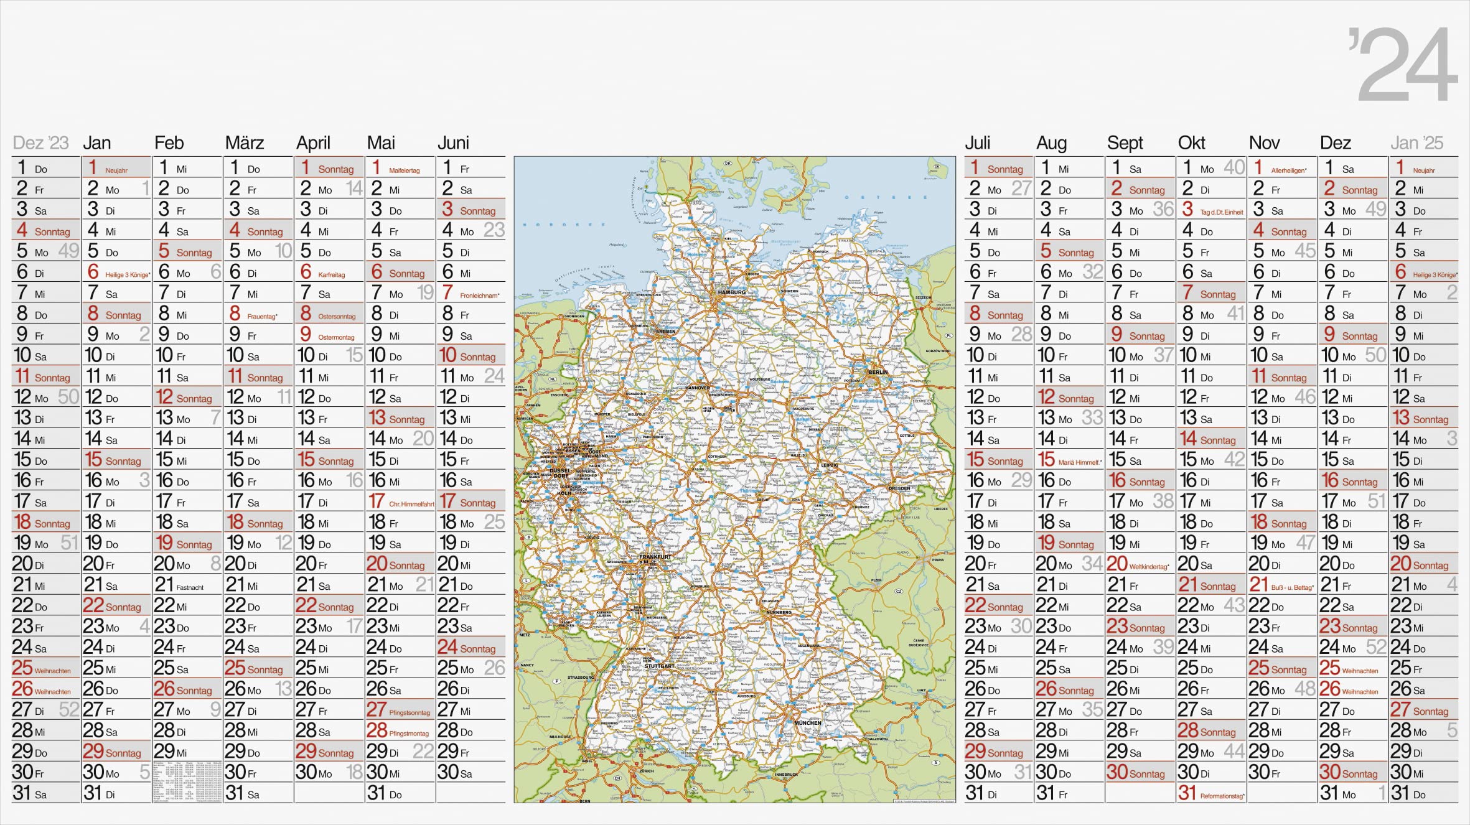The height and width of the screenshot is (825, 1470).
Task: Click "Neujahr" in the Jan '25 column
Action: coord(1423,170)
